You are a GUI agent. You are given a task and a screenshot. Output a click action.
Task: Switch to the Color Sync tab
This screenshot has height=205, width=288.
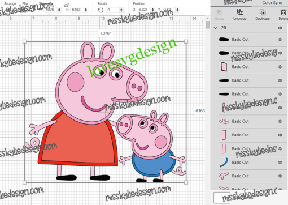point(272,3)
